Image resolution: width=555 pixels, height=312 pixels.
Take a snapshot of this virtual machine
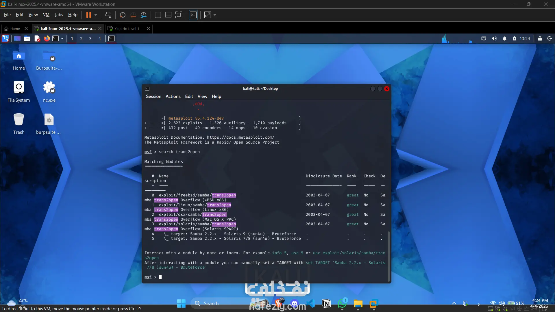click(123, 15)
